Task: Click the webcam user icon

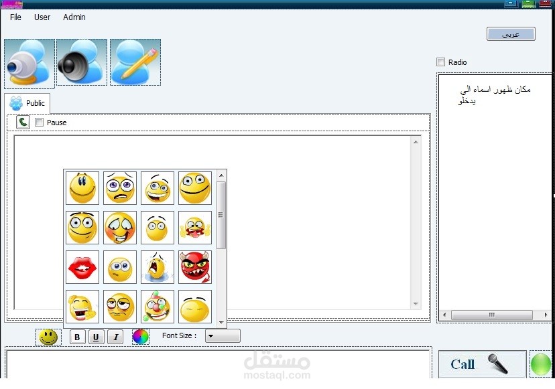Action: point(29,63)
